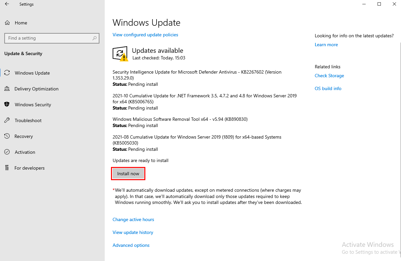Click the Install now button
Image resolution: width=401 pixels, height=261 pixels.
point(128,174)
